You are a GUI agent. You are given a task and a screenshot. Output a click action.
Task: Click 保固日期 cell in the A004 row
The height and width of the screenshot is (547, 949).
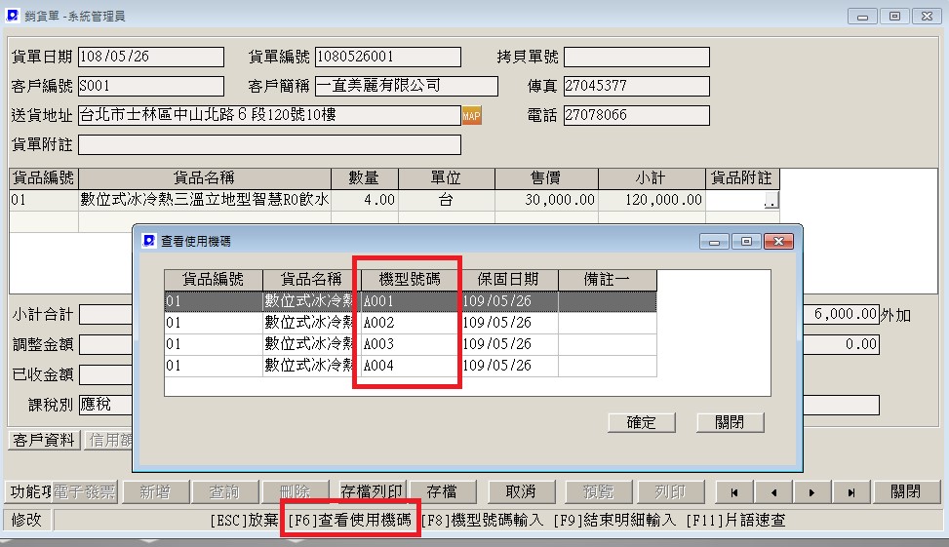(x=508, y=366)
